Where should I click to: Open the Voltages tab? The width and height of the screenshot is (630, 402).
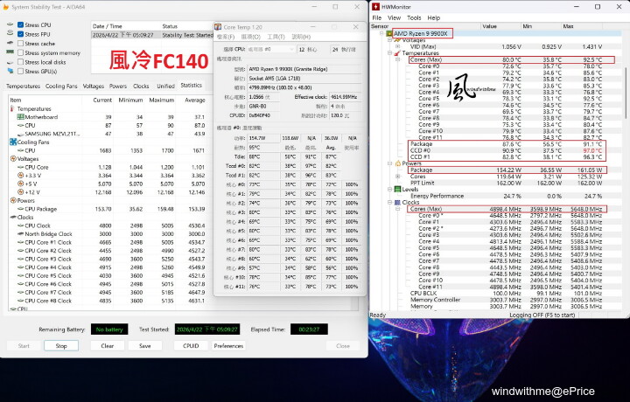(94, 86)
